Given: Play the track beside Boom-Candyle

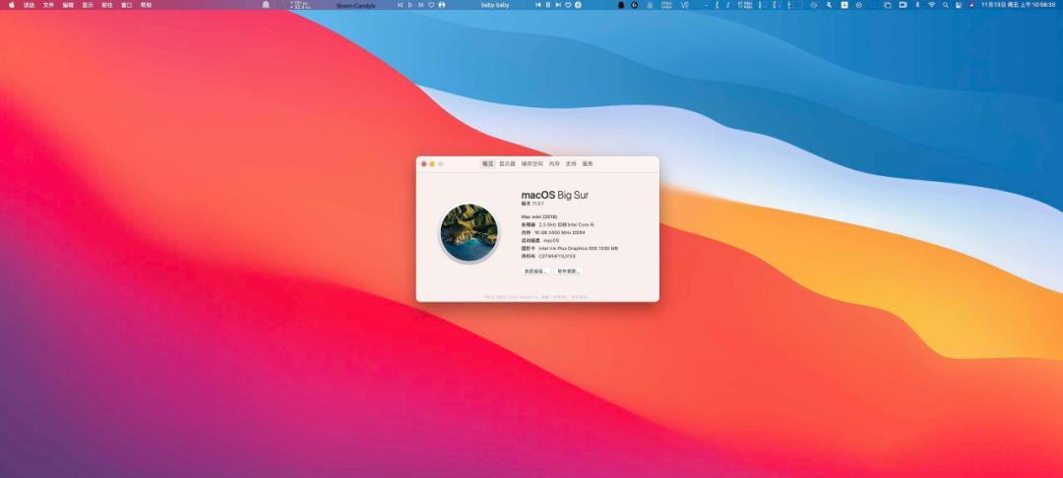Looking at the screenshot, I should pyautogui.click(x=410, y=5).
